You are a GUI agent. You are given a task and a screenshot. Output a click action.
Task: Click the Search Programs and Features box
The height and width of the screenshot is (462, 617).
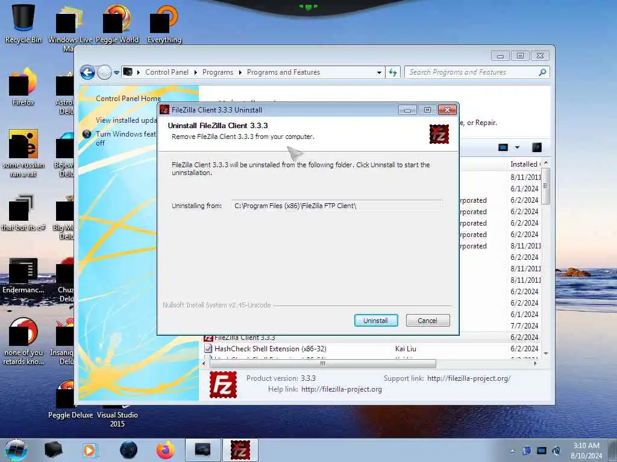click(471, 72)
